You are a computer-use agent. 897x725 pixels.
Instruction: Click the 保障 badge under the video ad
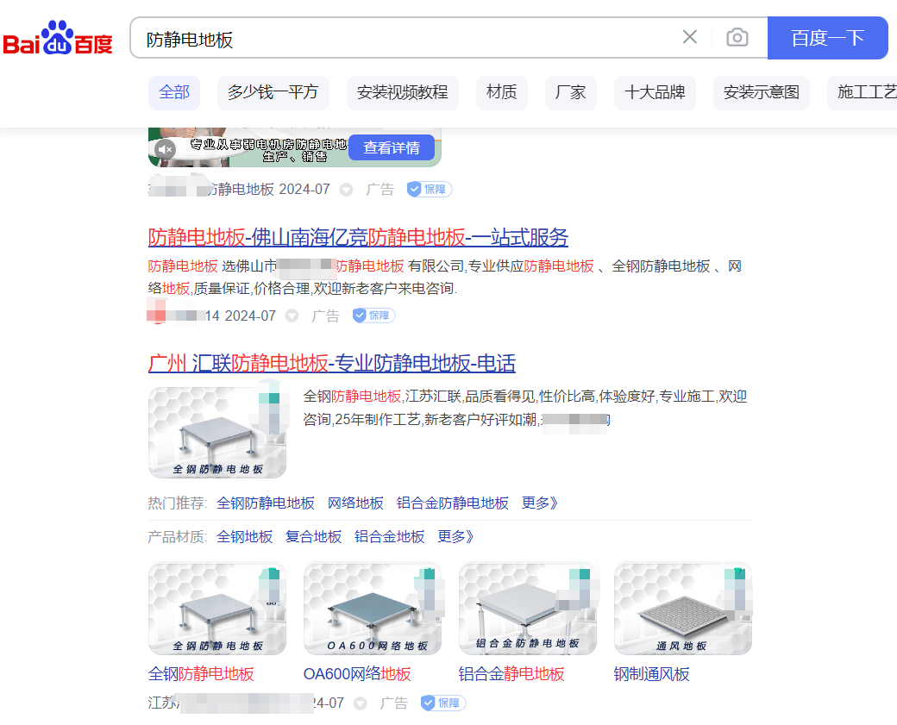pos(430,190)
